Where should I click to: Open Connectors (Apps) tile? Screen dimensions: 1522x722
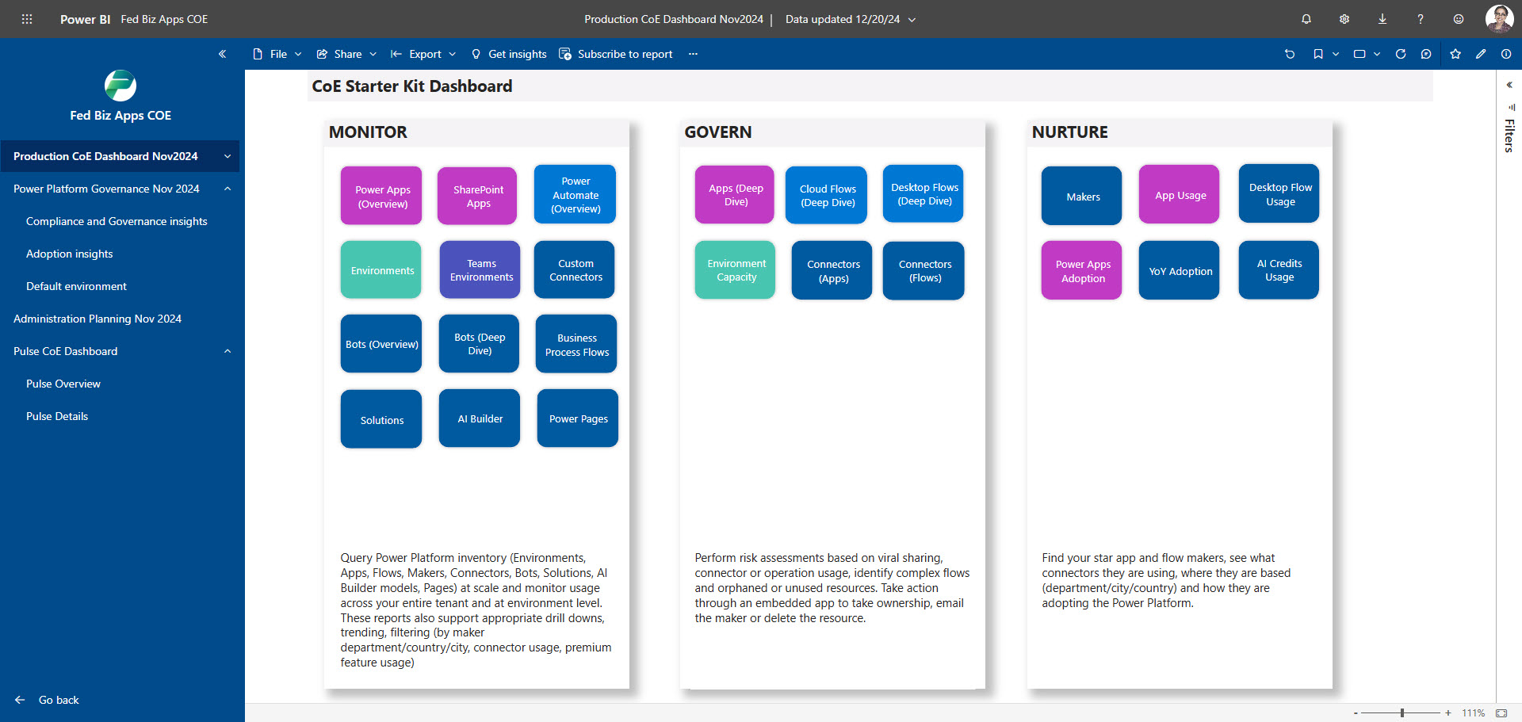click(832, 270)
